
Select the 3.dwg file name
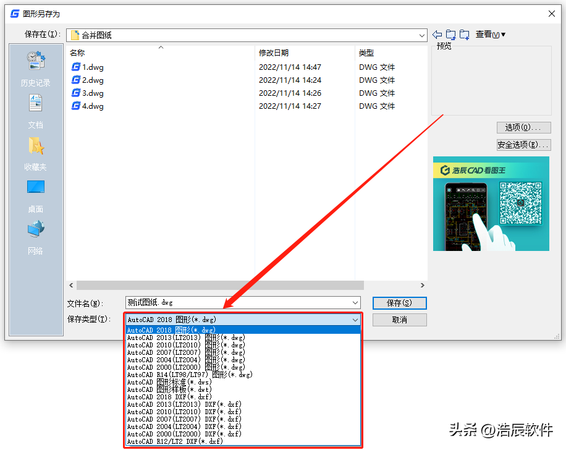pos(93,93)
